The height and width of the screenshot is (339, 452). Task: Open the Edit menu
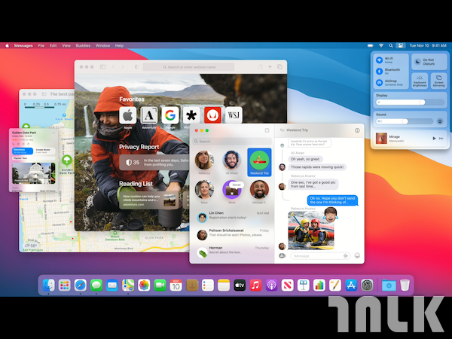pyautogui.click(x=53, y=45)
